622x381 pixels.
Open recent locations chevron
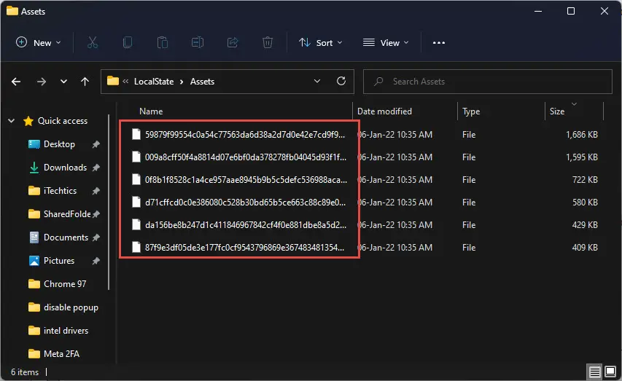[x=63, y=82]
